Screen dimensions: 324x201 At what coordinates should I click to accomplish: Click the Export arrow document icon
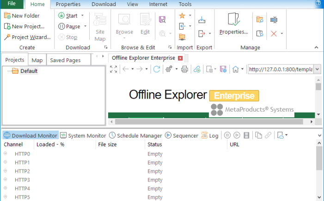point(202,33)
